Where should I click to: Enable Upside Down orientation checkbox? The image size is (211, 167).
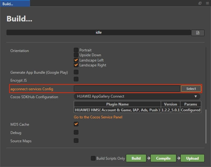coord(76,55)
